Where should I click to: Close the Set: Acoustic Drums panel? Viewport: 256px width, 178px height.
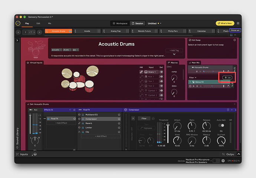tap(235, 104)
